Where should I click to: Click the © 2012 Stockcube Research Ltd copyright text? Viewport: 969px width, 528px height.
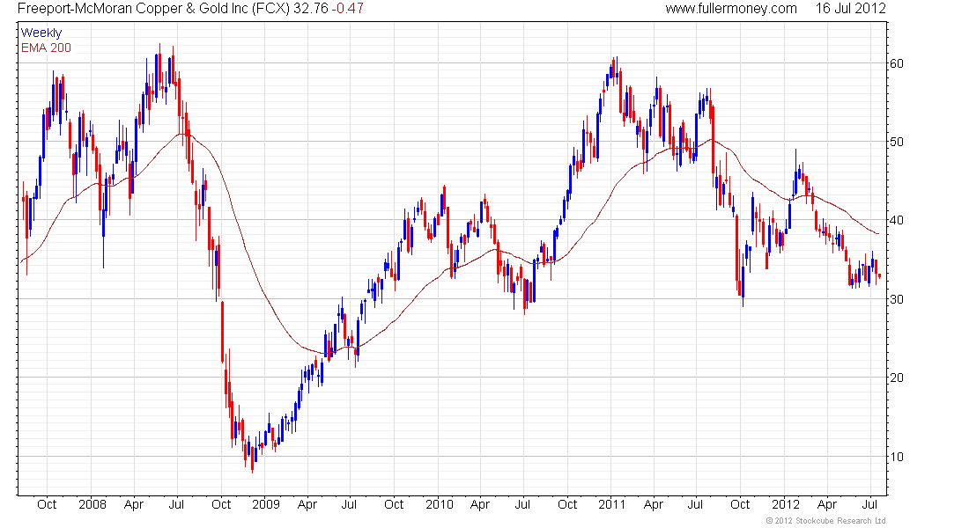tap(825, 521)
